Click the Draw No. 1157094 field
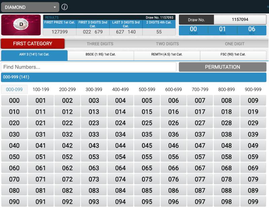The image size is (269, 208). pyautogui.click(x=240, y=20)
